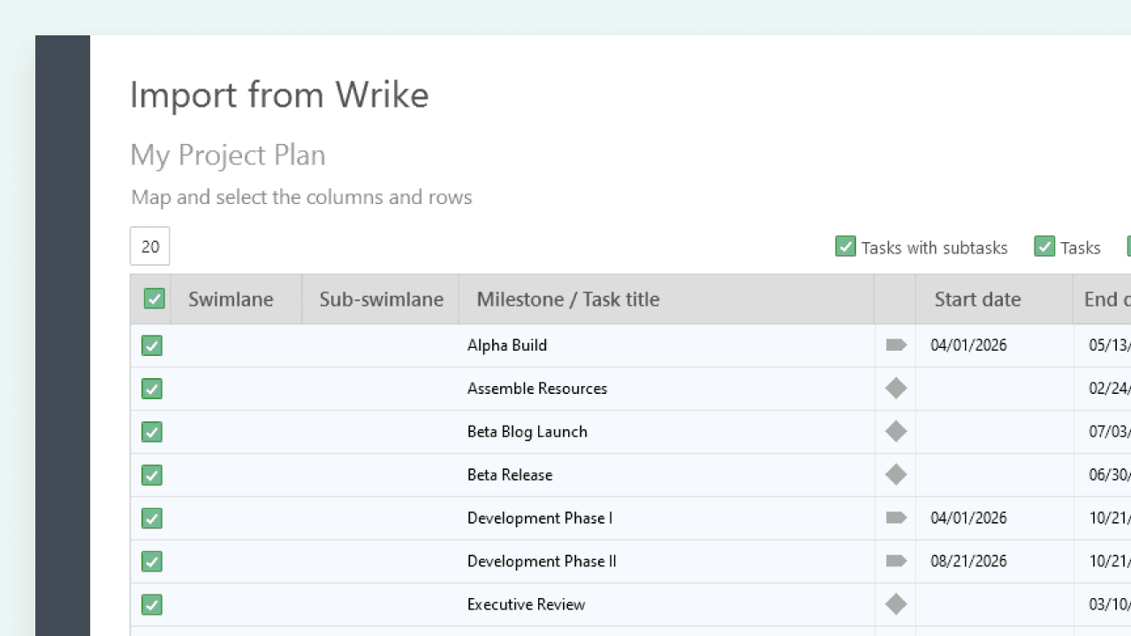Select the Alpha Build task title
The image size is (1131, 636).
[x=507, y=345]
